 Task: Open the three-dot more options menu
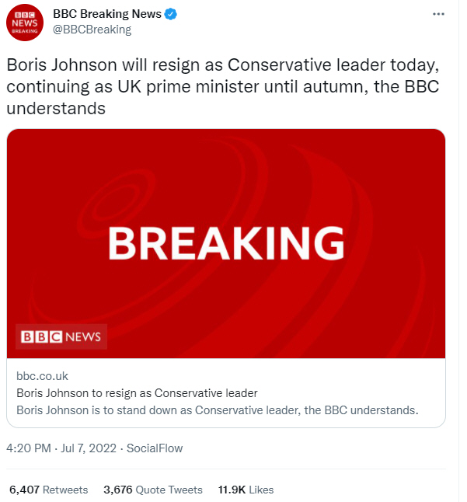pyautogui.click(x=440, y=15)
